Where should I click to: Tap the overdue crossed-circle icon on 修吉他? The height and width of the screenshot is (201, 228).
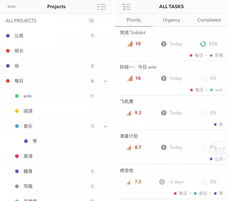coord(162,182)
